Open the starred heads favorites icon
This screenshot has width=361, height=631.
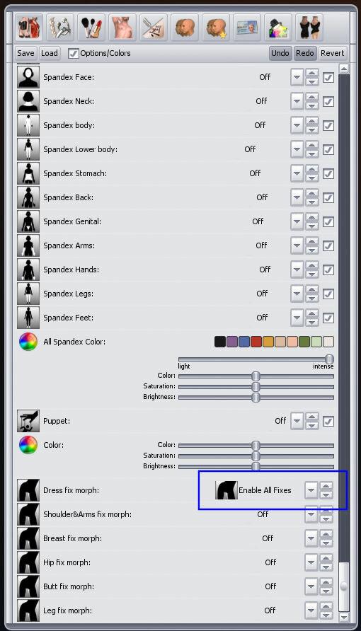tap(216, 28)
